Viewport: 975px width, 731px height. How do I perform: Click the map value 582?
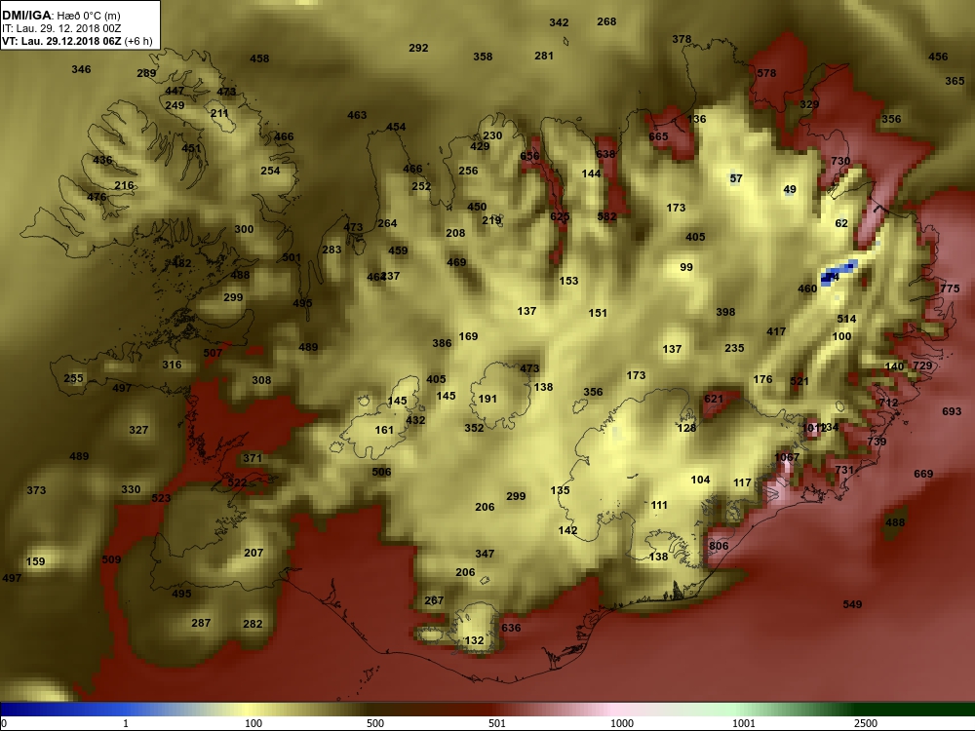pos(606,216)
